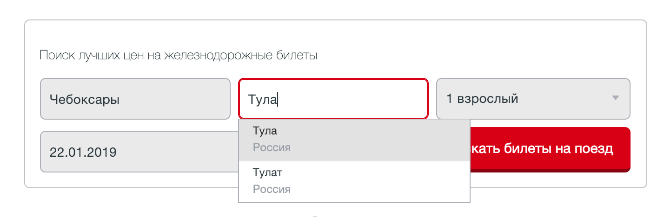Open the "1 взрослый" passengers dropdown

pos(533,98)
